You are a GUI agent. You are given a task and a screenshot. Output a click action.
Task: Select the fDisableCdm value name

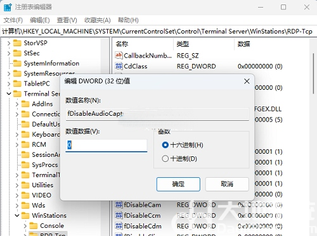click(x=143, y=226)
